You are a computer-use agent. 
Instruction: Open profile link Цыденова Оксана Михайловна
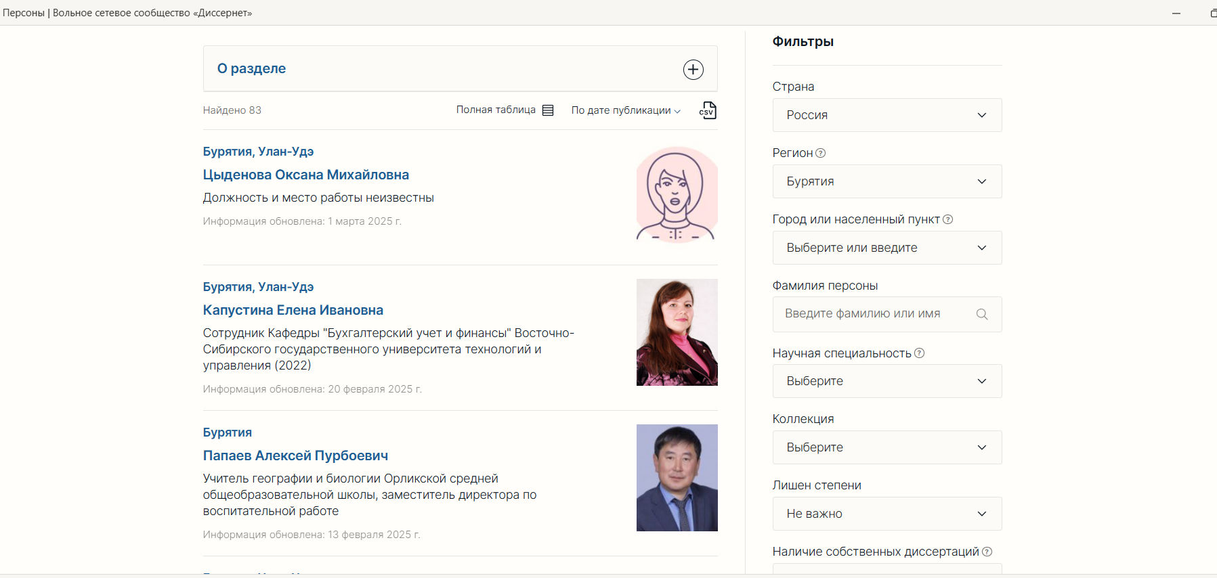point(305,175)
